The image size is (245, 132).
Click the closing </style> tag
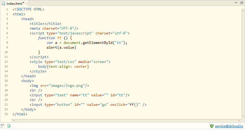tap(38, 71)
